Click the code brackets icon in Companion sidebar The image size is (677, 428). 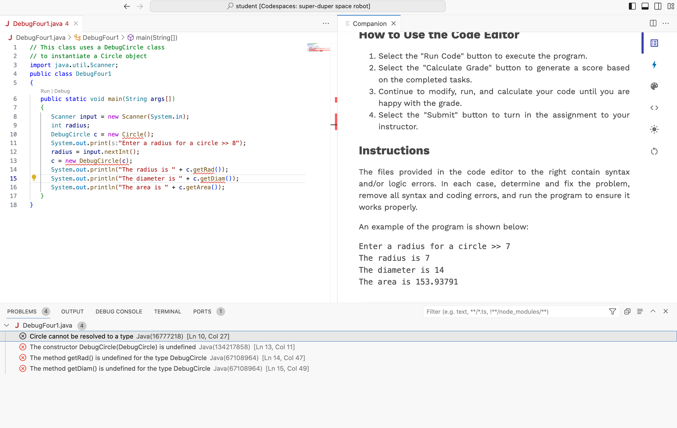coord(654,107)
